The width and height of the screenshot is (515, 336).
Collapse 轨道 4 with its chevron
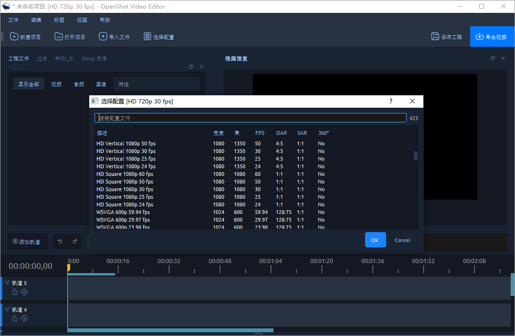click(x=7, y=309)
